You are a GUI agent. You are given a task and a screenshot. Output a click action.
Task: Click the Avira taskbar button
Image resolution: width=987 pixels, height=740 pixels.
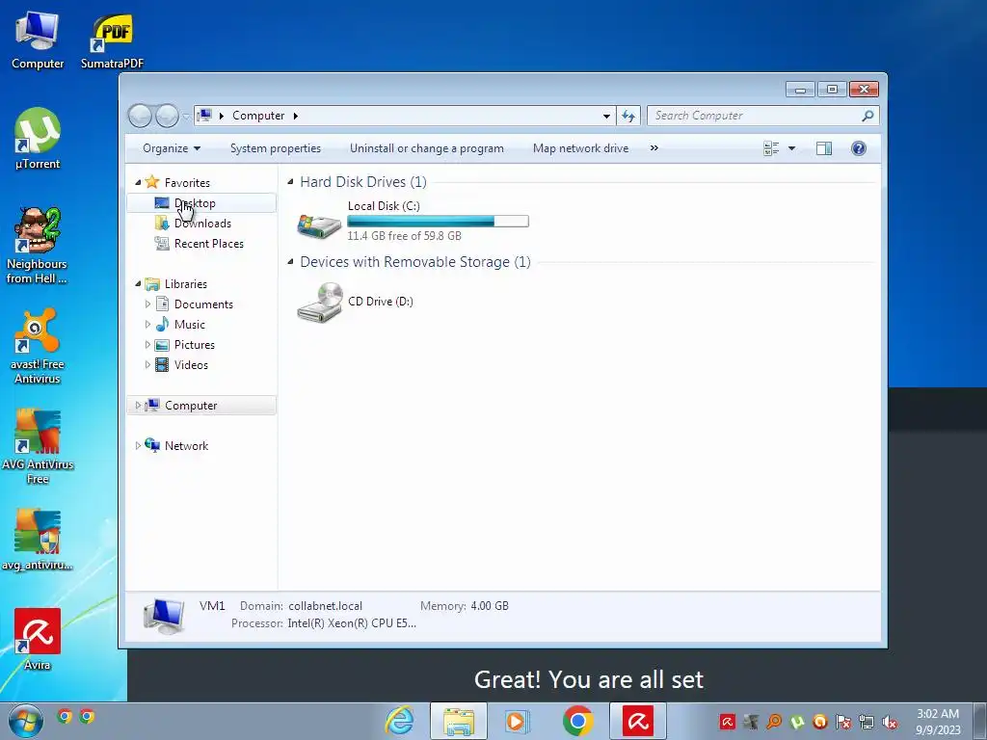coord(637,721)
